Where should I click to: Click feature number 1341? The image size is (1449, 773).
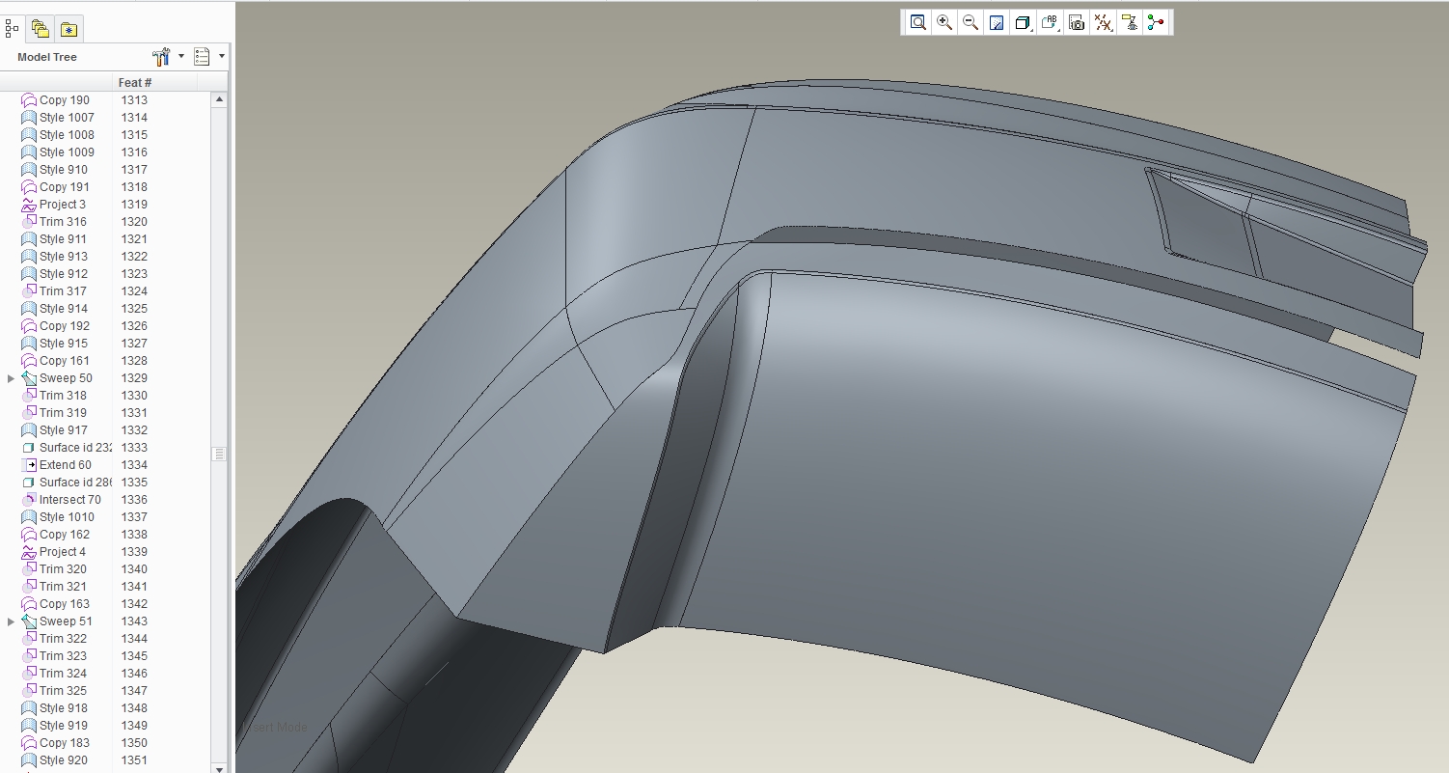[x=134, y=587]
